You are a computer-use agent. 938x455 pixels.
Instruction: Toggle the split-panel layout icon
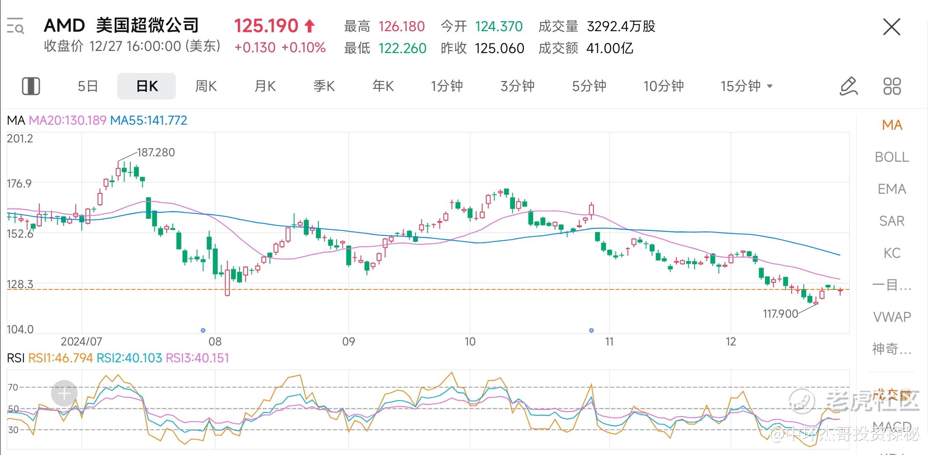coord(31,86)
